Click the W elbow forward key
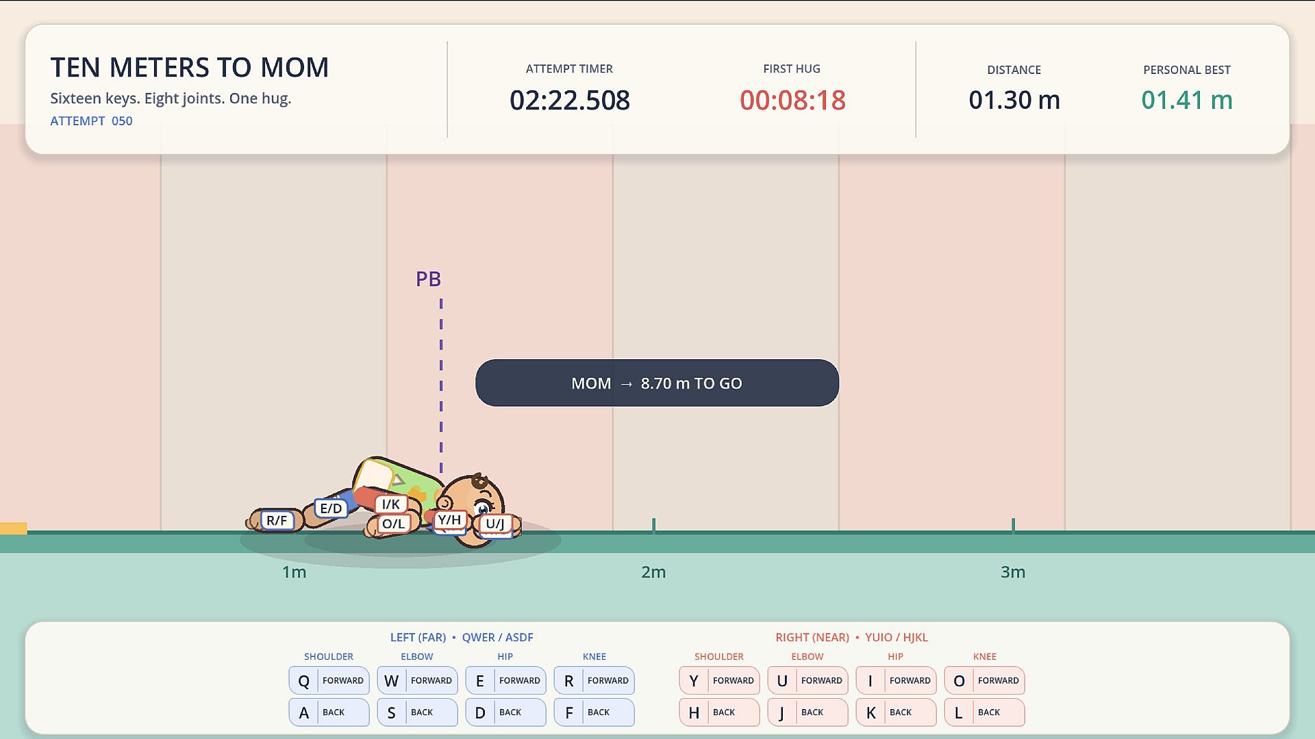 coord(417,680)
